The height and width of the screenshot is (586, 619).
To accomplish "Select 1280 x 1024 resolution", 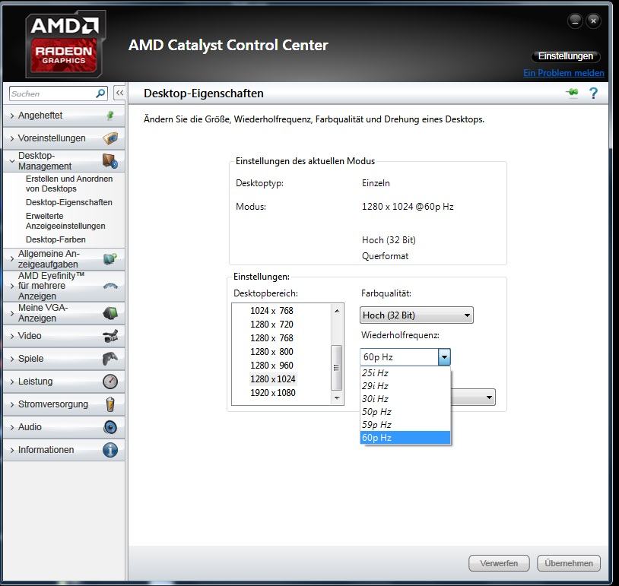I will click(x=273, y=379).
